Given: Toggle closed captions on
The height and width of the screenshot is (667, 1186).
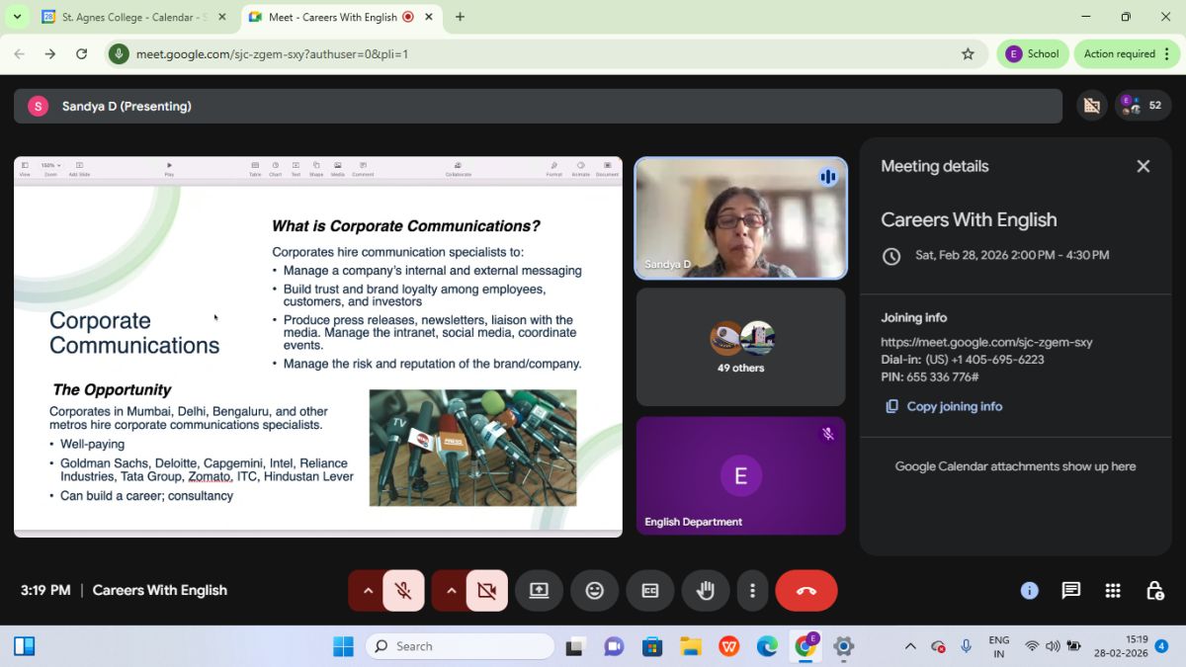Looking at the screenshot, I should [649, 591].
